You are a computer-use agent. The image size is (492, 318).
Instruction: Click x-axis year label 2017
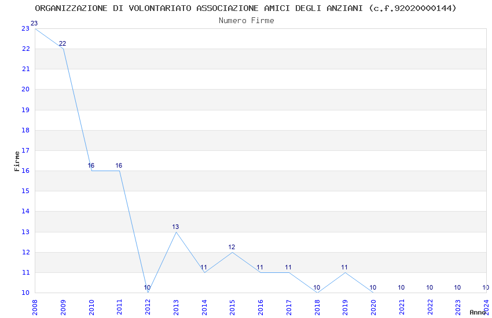click(x=289, y=307)
